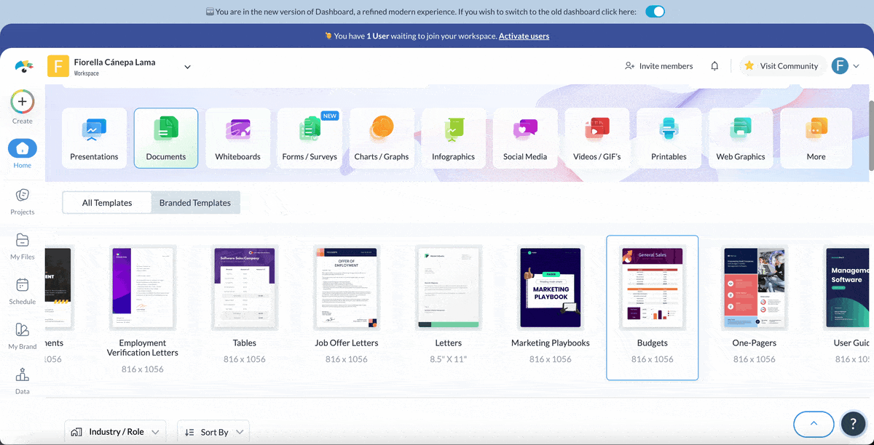Open the Budgets template thumbnail
Viewport: 874px width, 445px height.
pyautogui.click(x=652, y=287)
